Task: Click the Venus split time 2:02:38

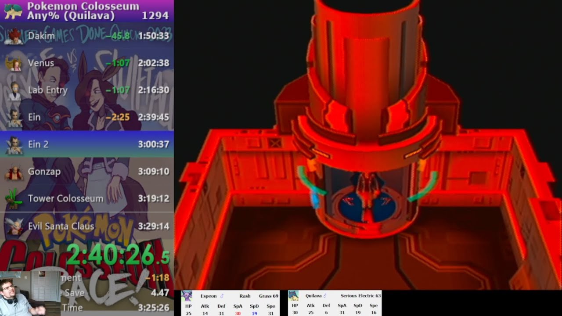Action: click(153, 63)
